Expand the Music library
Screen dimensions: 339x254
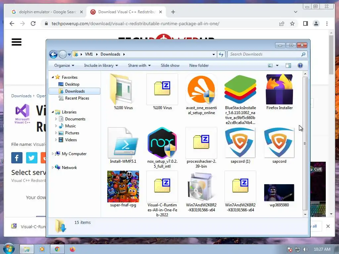(56, 126)
